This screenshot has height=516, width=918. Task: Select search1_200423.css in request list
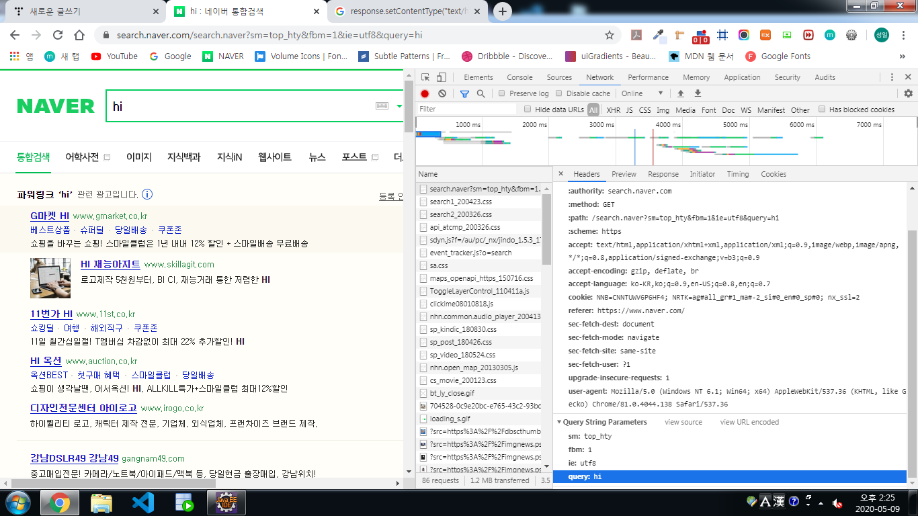pyautogui.click(x=478, y=202)
